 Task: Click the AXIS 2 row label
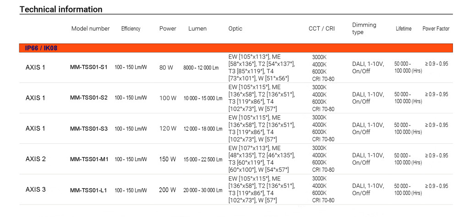36,159
